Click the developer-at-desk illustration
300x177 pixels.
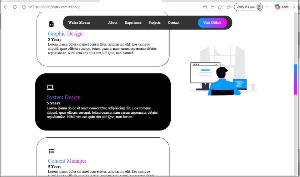pyautogui.click(x=223, y=70)
